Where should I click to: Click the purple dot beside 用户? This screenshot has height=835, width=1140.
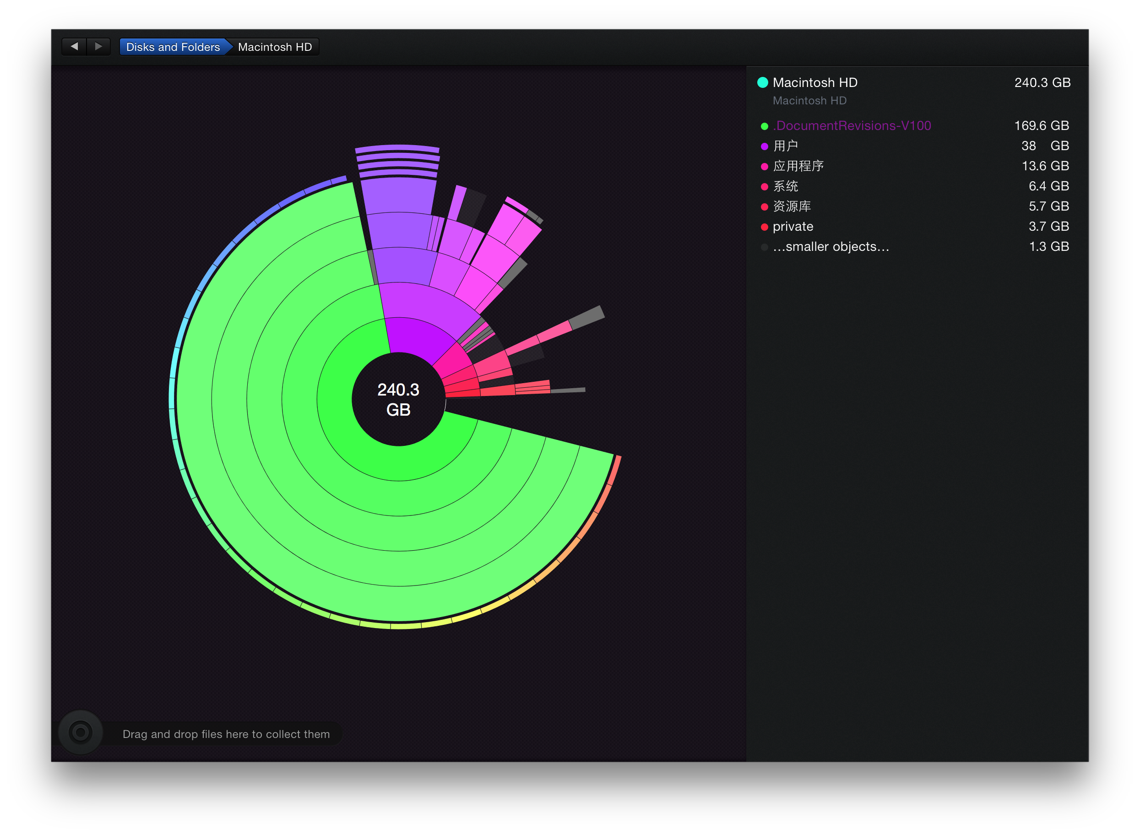(765, 146)
